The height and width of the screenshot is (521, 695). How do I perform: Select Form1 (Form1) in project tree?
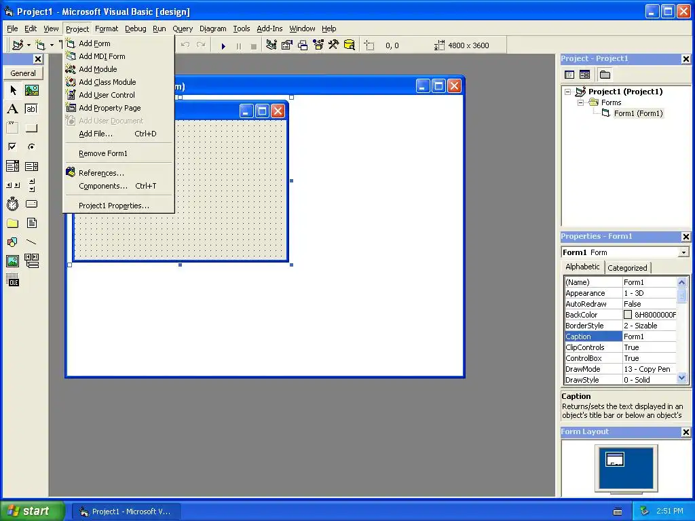(638, 113)
